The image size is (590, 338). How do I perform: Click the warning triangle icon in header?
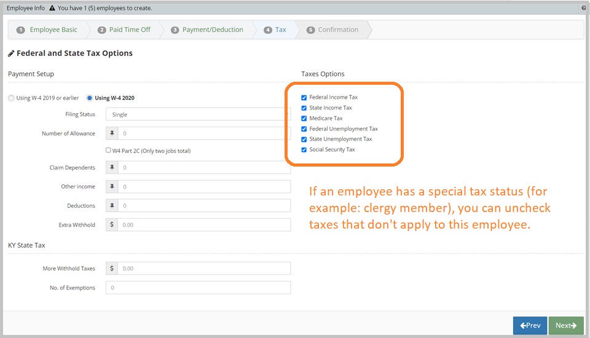click(x=52, y=8)
